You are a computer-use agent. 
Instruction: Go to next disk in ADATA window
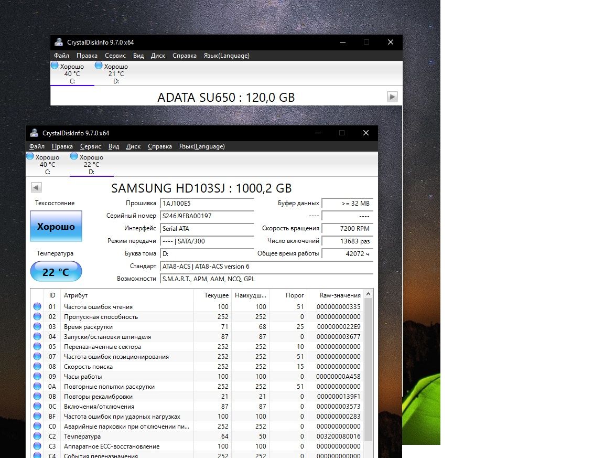[392, 97]
